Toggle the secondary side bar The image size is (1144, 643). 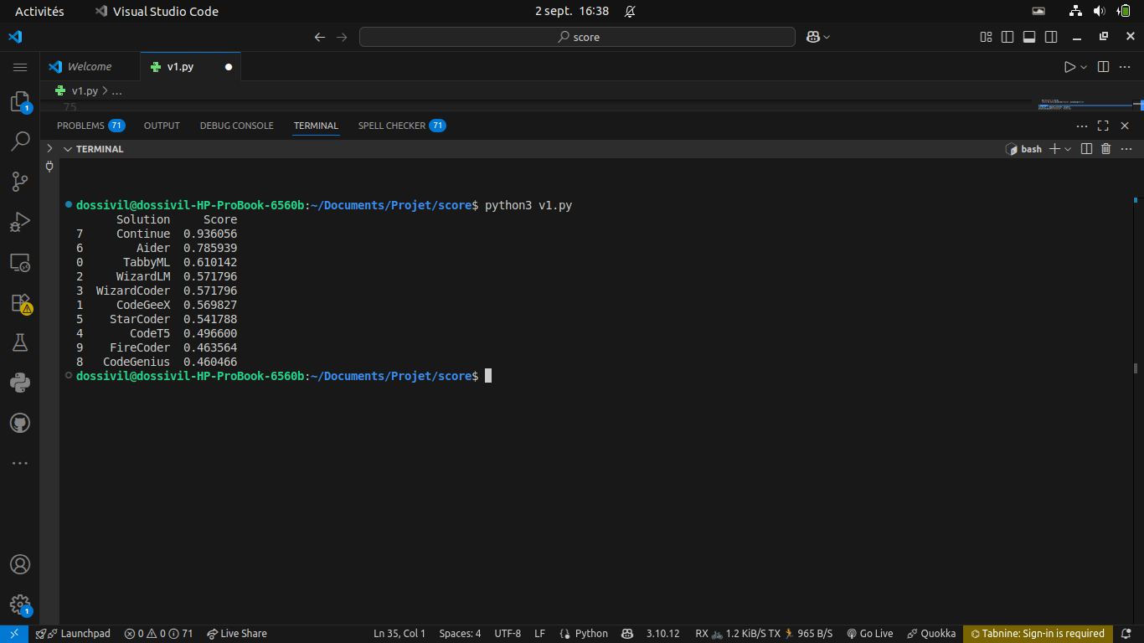pos(1051,37)
